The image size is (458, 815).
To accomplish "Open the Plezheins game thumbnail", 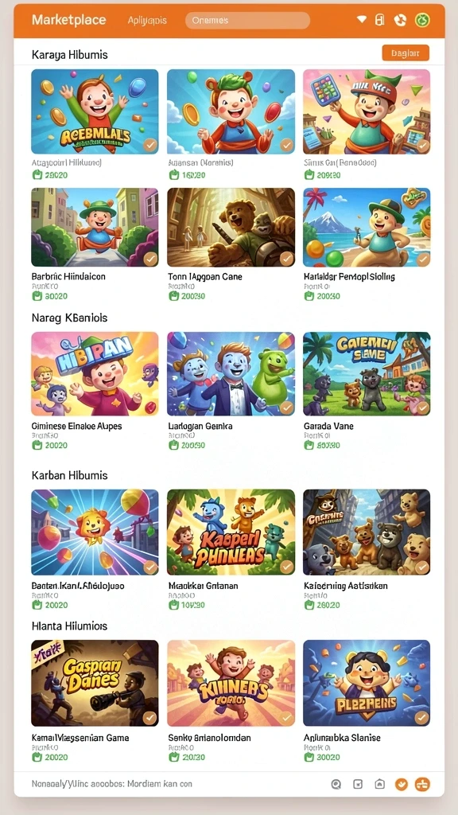I will pyautogui.click(x=367, y=683).
